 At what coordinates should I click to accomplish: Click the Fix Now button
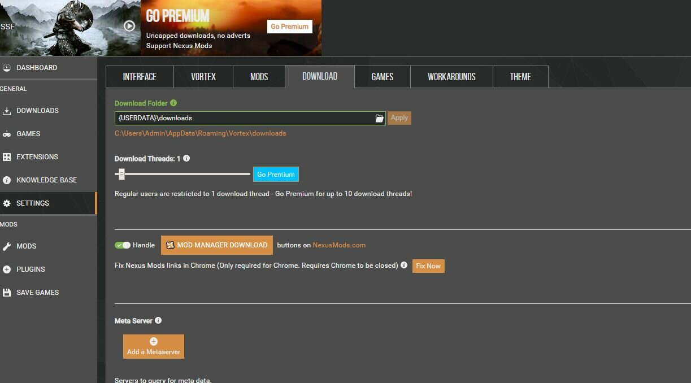point(428,266)
